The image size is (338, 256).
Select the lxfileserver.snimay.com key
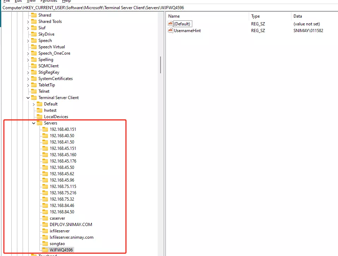coord(71,237)
